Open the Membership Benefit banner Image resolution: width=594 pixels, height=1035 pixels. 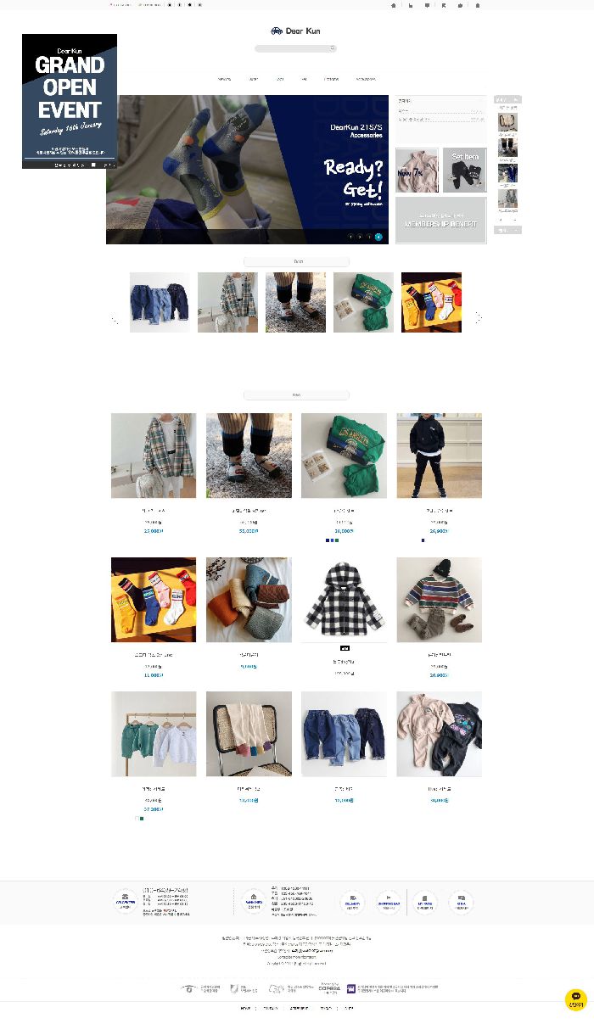pos(441,221)
